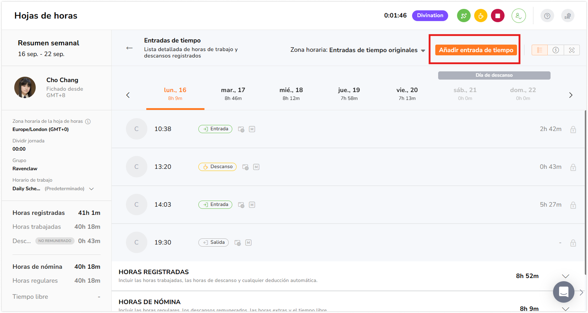The height and width of the screenshot is (313, 588).
Task: Go to previous week with left chevron
Action: pos(128,95)
